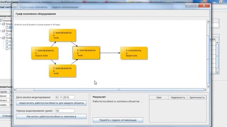The width and height of the screenshot is (227, 127).
Task: Select graph node 2. трансформатор
Action: [62, 35]
